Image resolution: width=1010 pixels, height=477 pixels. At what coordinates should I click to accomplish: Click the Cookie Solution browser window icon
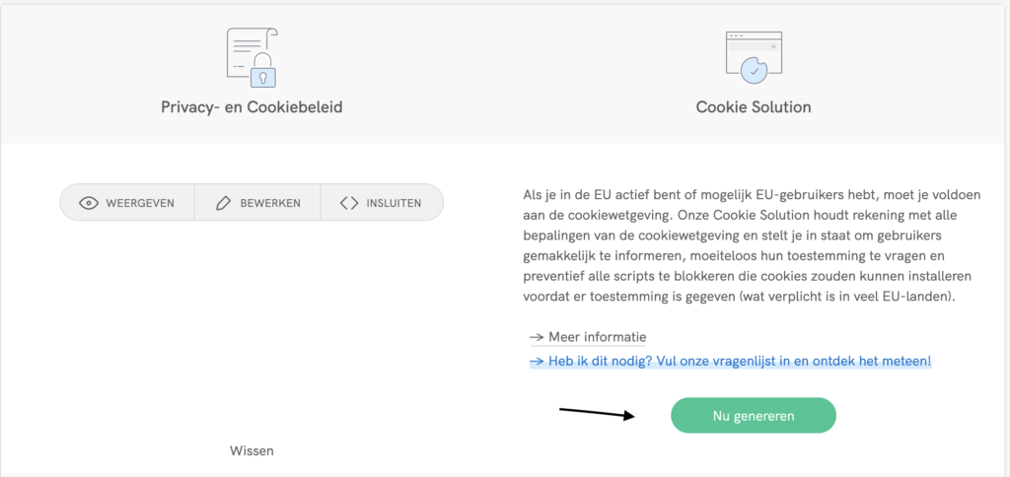[x=753, y=56]
